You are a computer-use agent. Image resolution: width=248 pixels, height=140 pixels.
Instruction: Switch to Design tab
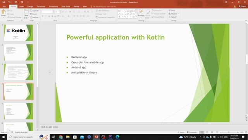[x=30, y=7]
